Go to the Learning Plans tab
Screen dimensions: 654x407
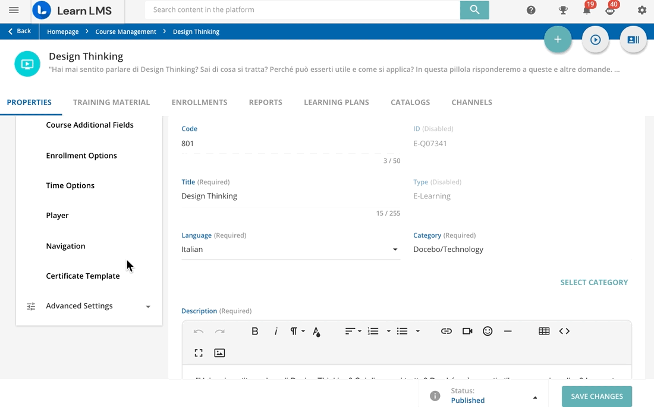[337, 102]
